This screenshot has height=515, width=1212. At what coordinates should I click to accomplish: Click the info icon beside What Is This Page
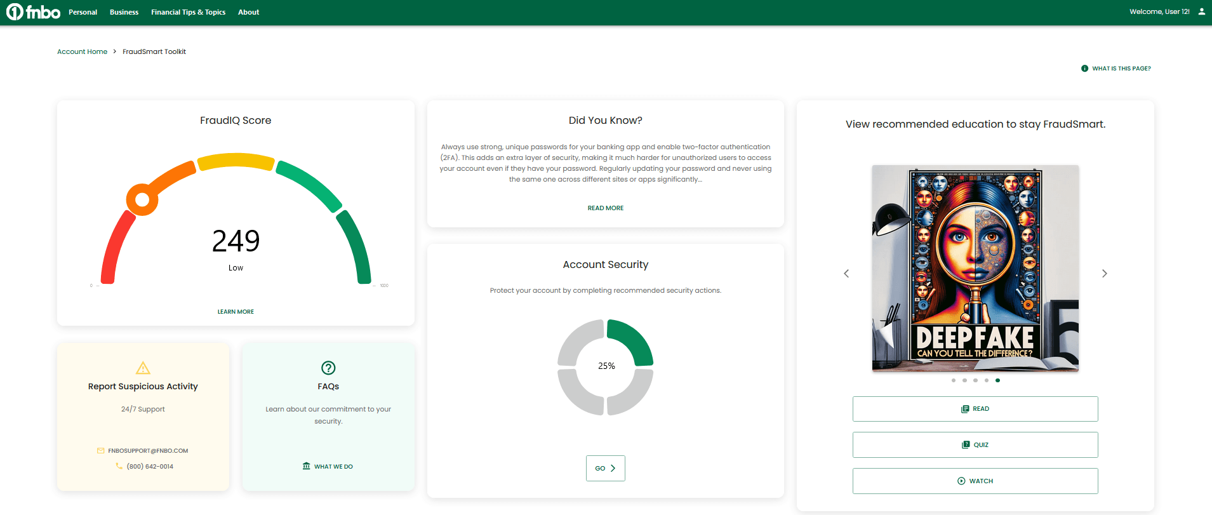tap(1084, 69)
